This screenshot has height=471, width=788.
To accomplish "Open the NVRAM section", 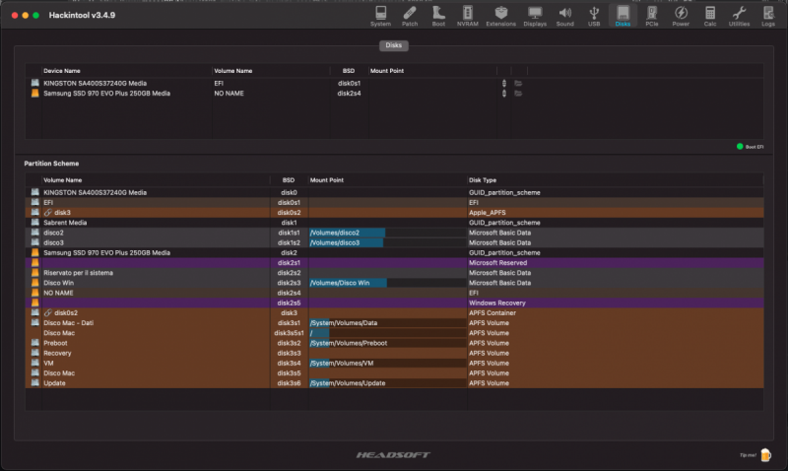I will (467, 15).
